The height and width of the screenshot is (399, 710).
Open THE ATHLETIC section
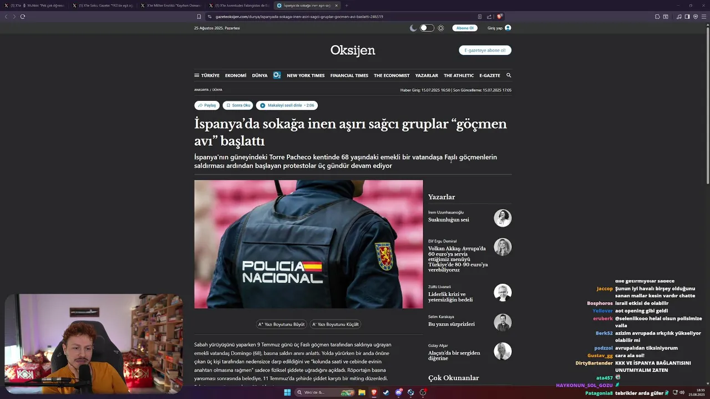pyautogui.click(x=459, y=75)
